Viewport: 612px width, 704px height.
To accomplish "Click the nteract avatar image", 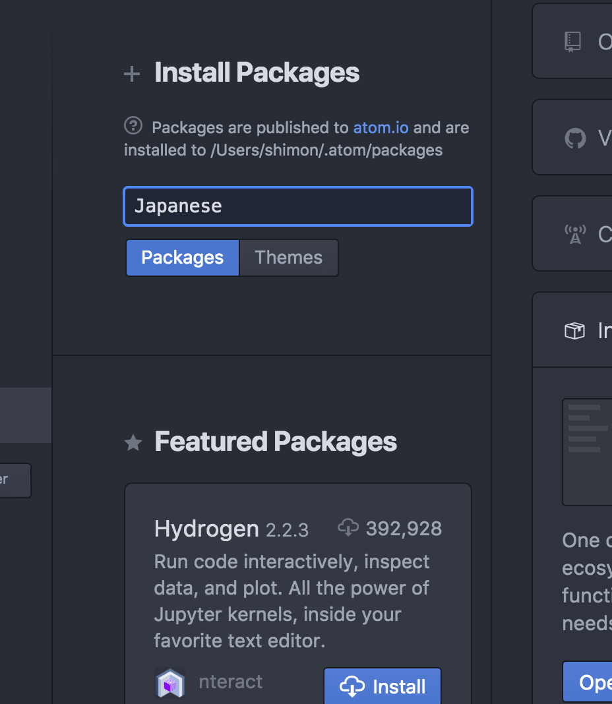I will (x=170, y=682).
